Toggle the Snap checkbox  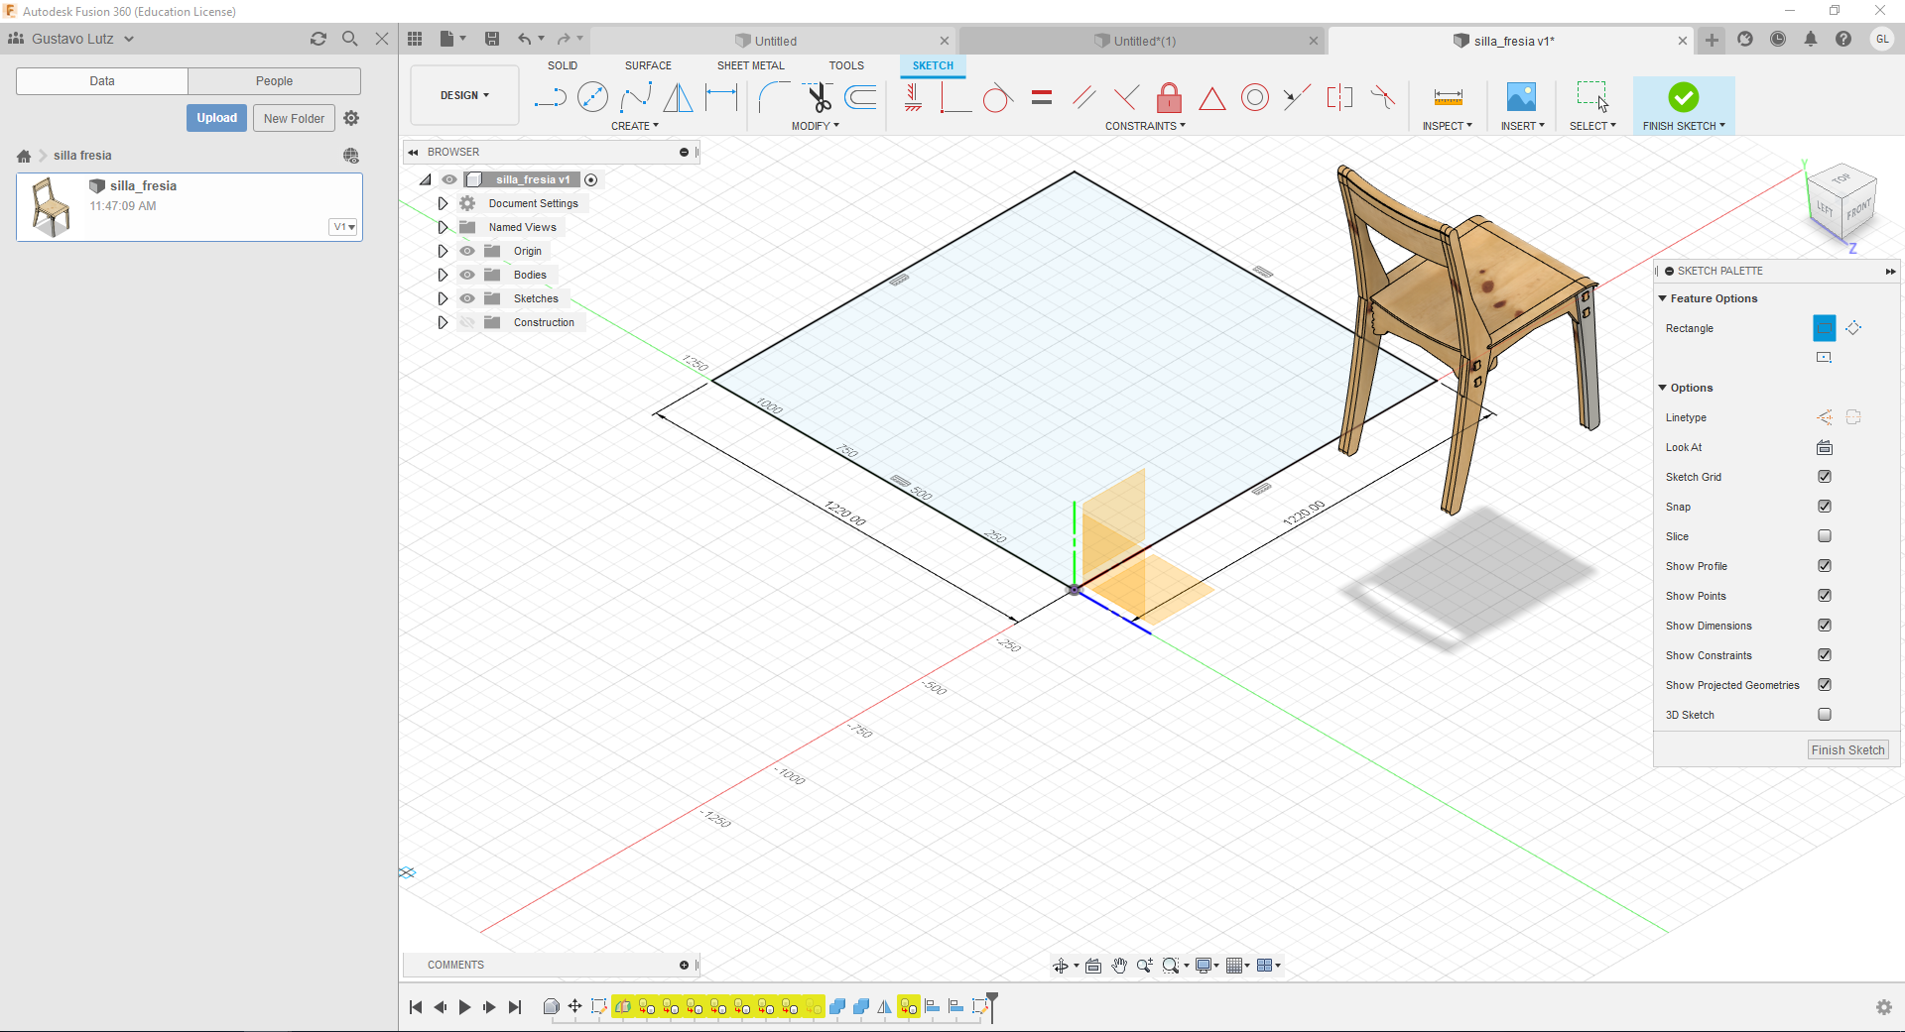(x=1824, y=507)
